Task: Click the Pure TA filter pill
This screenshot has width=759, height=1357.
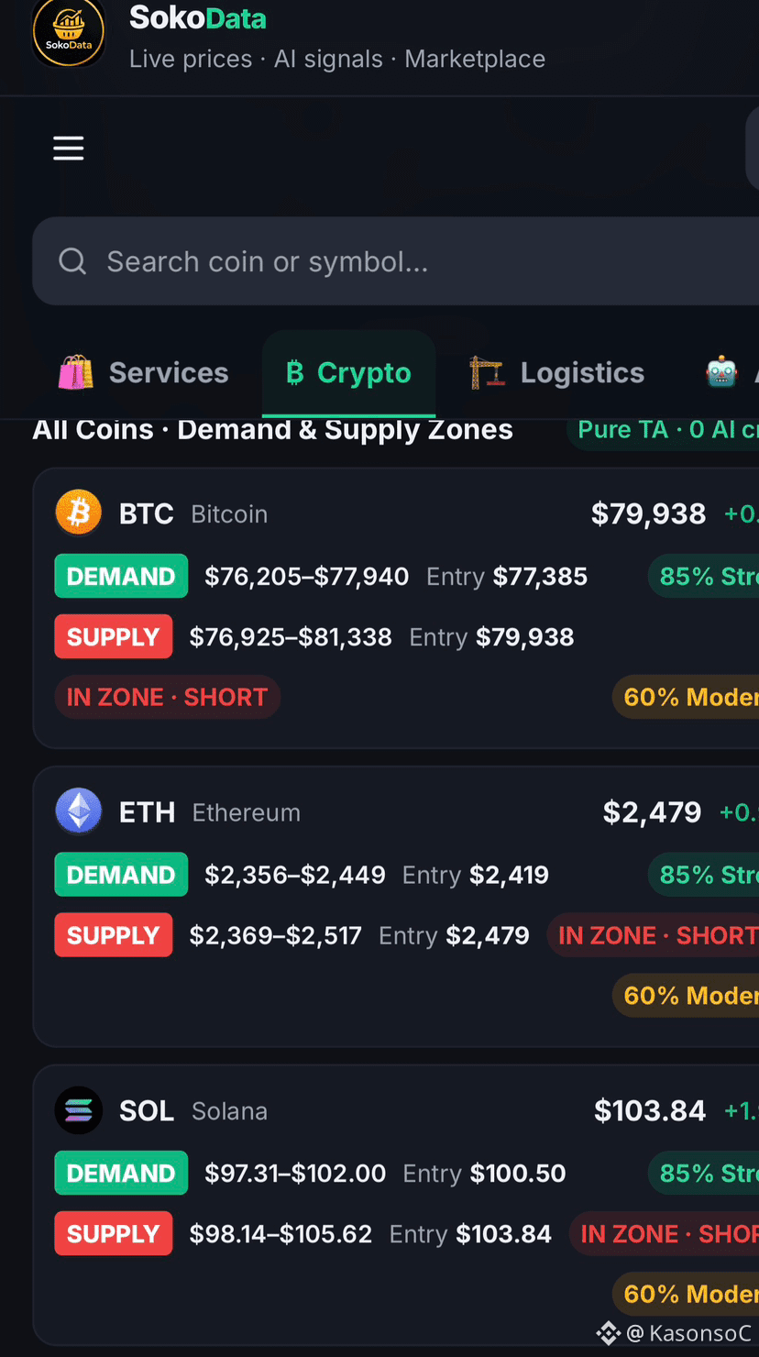Action: pos(663,429)
